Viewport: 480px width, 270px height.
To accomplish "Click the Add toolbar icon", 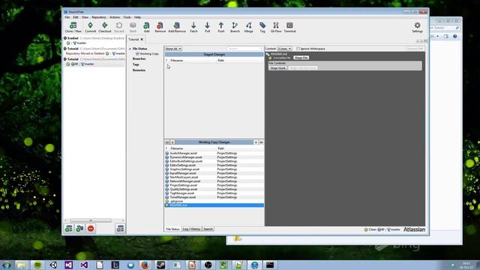I will (147, 27).
